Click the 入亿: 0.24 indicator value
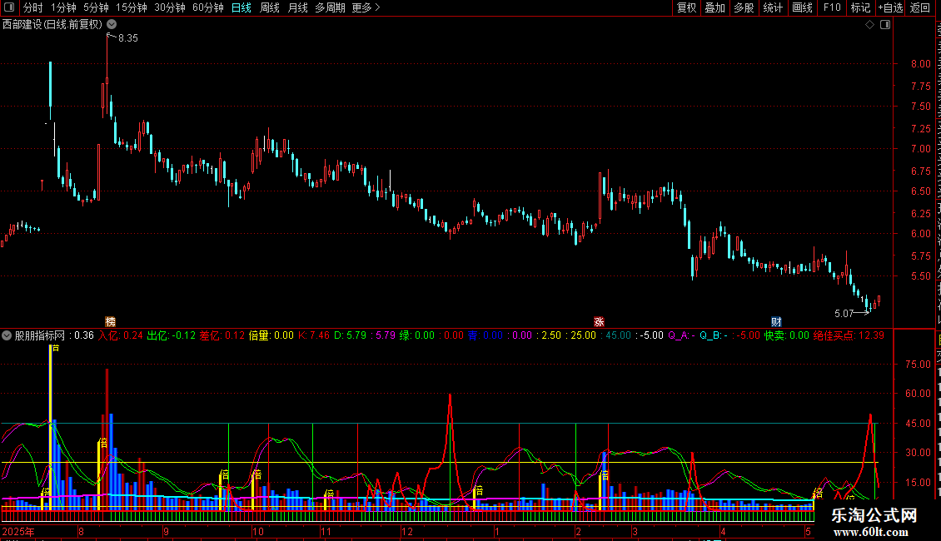Screen dimensions: 941x541 tap(121, 335)
